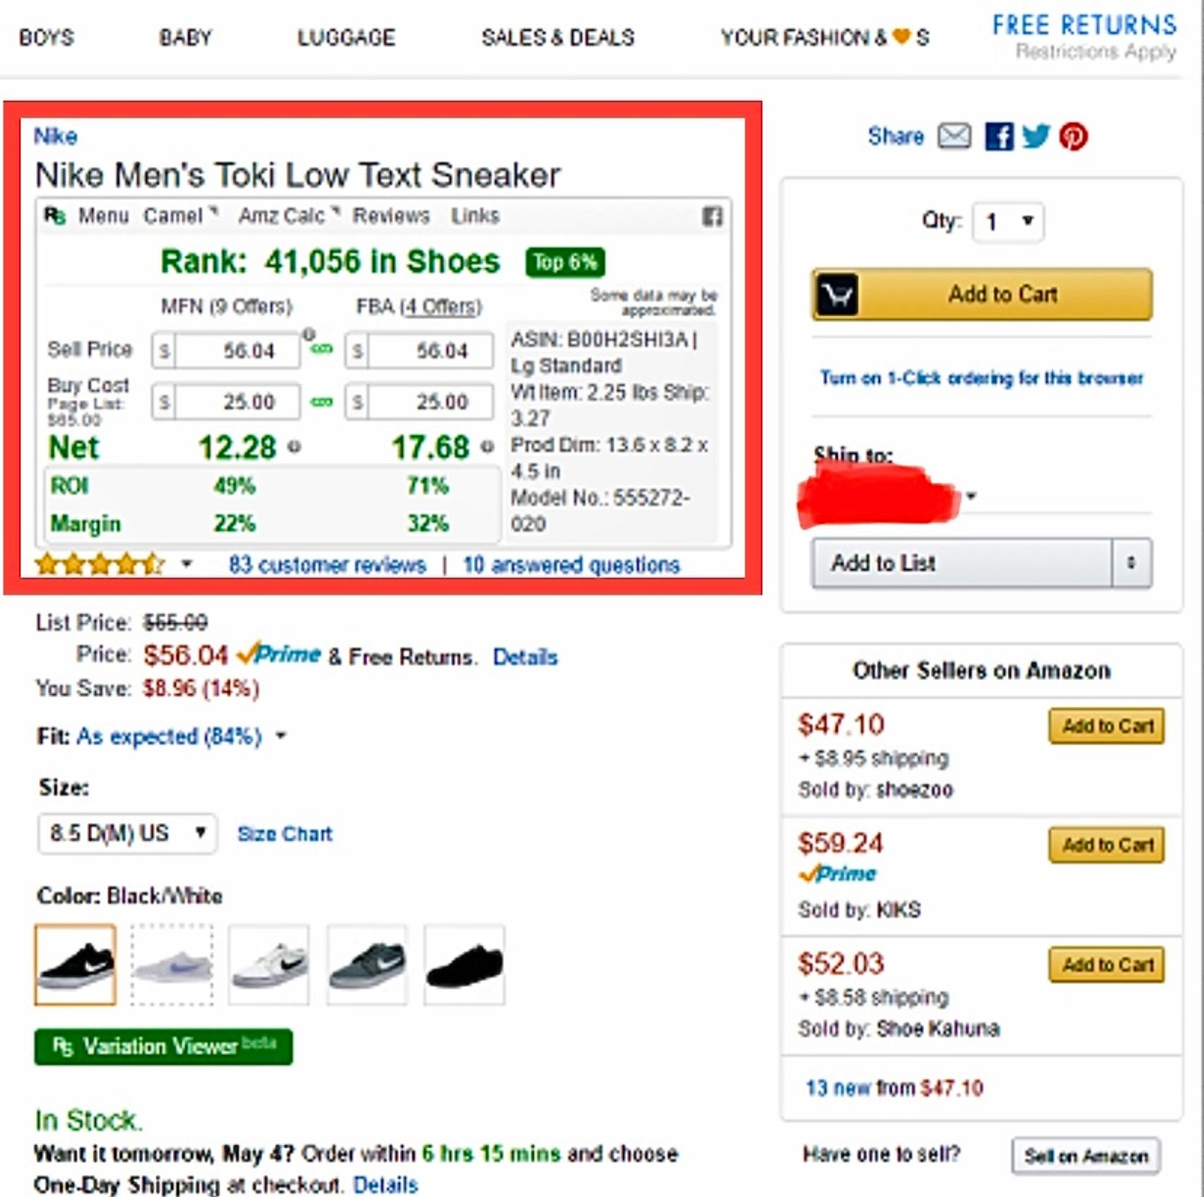Click the Prime badge next to the price
Viewport: 1204px width, 1197px height.
[x=279, y=655]
